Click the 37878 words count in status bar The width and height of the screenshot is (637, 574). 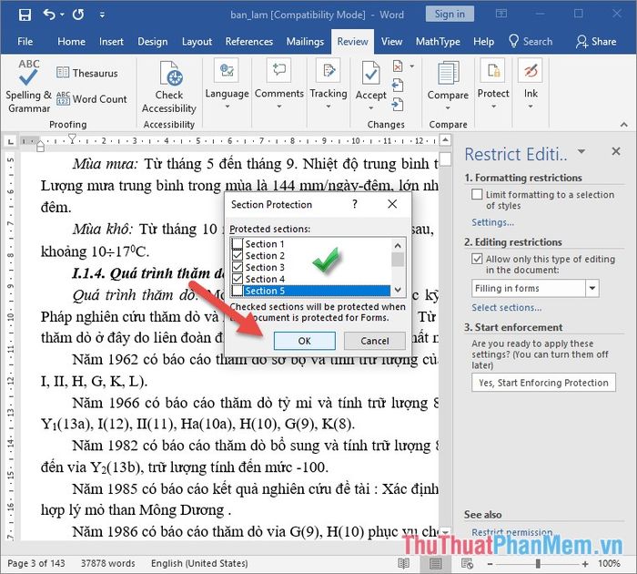click(107, 563)
